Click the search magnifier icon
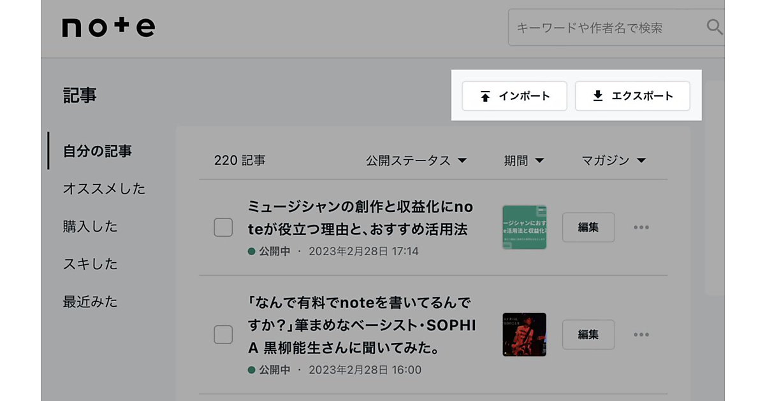Image resolution: width=765 pixels, height=401 pixels. (x=715, y=27)
